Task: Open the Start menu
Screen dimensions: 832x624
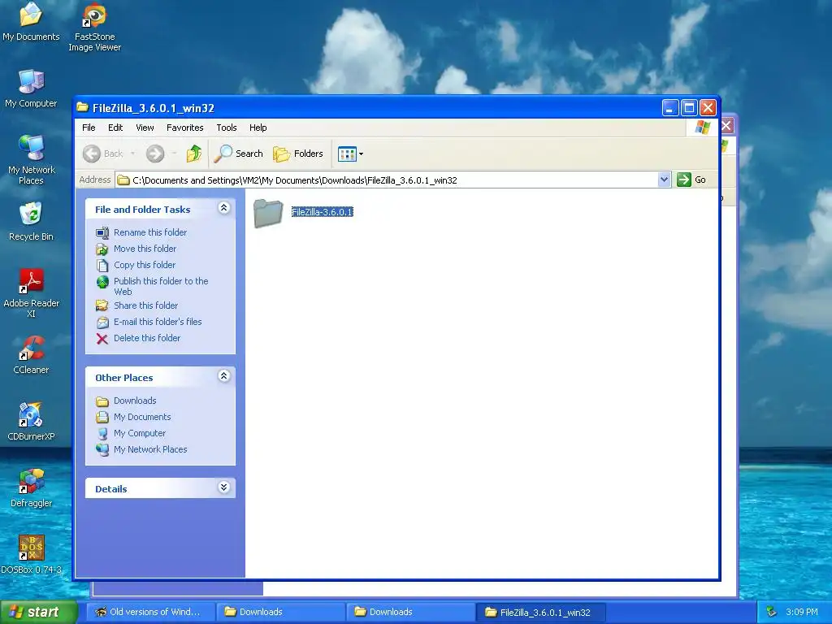Action: pos(38,612)
